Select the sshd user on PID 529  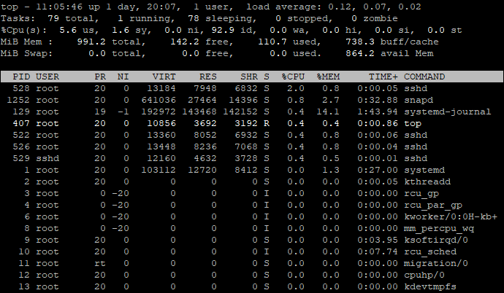tap(47, 158)
